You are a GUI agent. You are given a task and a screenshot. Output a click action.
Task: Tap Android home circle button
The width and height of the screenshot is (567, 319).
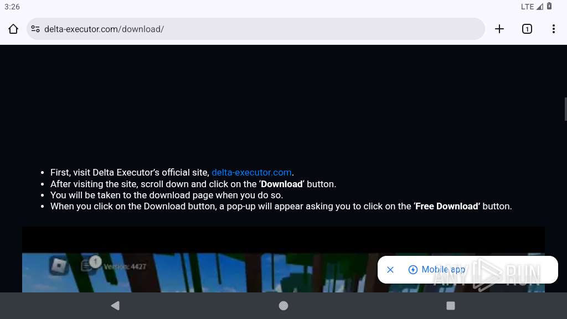tap(283, 306)
